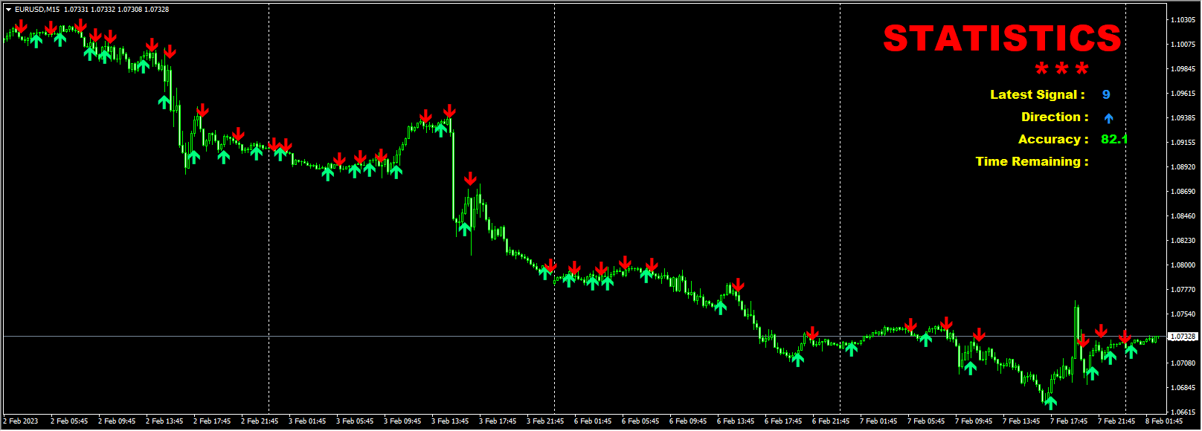Click the Direction label
The width and height of the screenshot is (1202, 431).
pyautogui.click(x=1055, y=117)
